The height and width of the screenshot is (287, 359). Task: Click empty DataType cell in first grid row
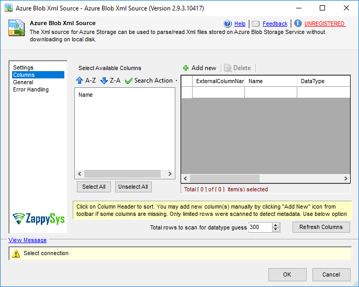coord(323,92)
